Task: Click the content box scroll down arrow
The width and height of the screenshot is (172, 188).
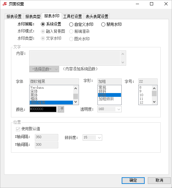Action: coord(123,62)
